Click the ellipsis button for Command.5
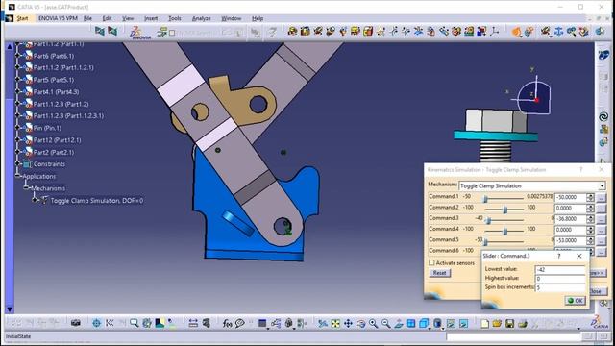Screen dimensions: 615x346 601,240
